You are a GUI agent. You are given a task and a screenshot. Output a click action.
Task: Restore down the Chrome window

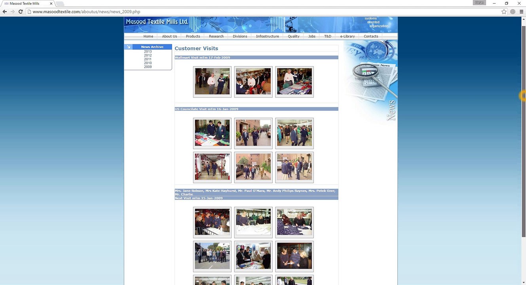tap(507, 3)
